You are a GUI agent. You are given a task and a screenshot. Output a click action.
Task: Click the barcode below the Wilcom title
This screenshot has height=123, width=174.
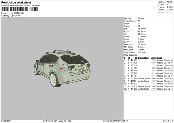14,9
